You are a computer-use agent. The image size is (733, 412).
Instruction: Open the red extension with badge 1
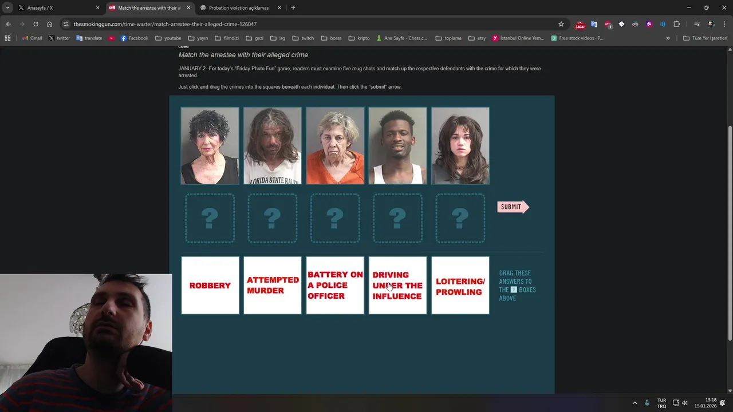[608, 25]
